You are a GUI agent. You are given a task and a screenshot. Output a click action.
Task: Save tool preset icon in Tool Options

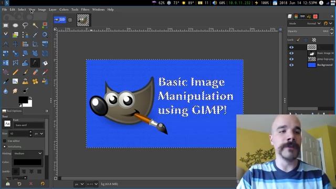pos(8,184)
